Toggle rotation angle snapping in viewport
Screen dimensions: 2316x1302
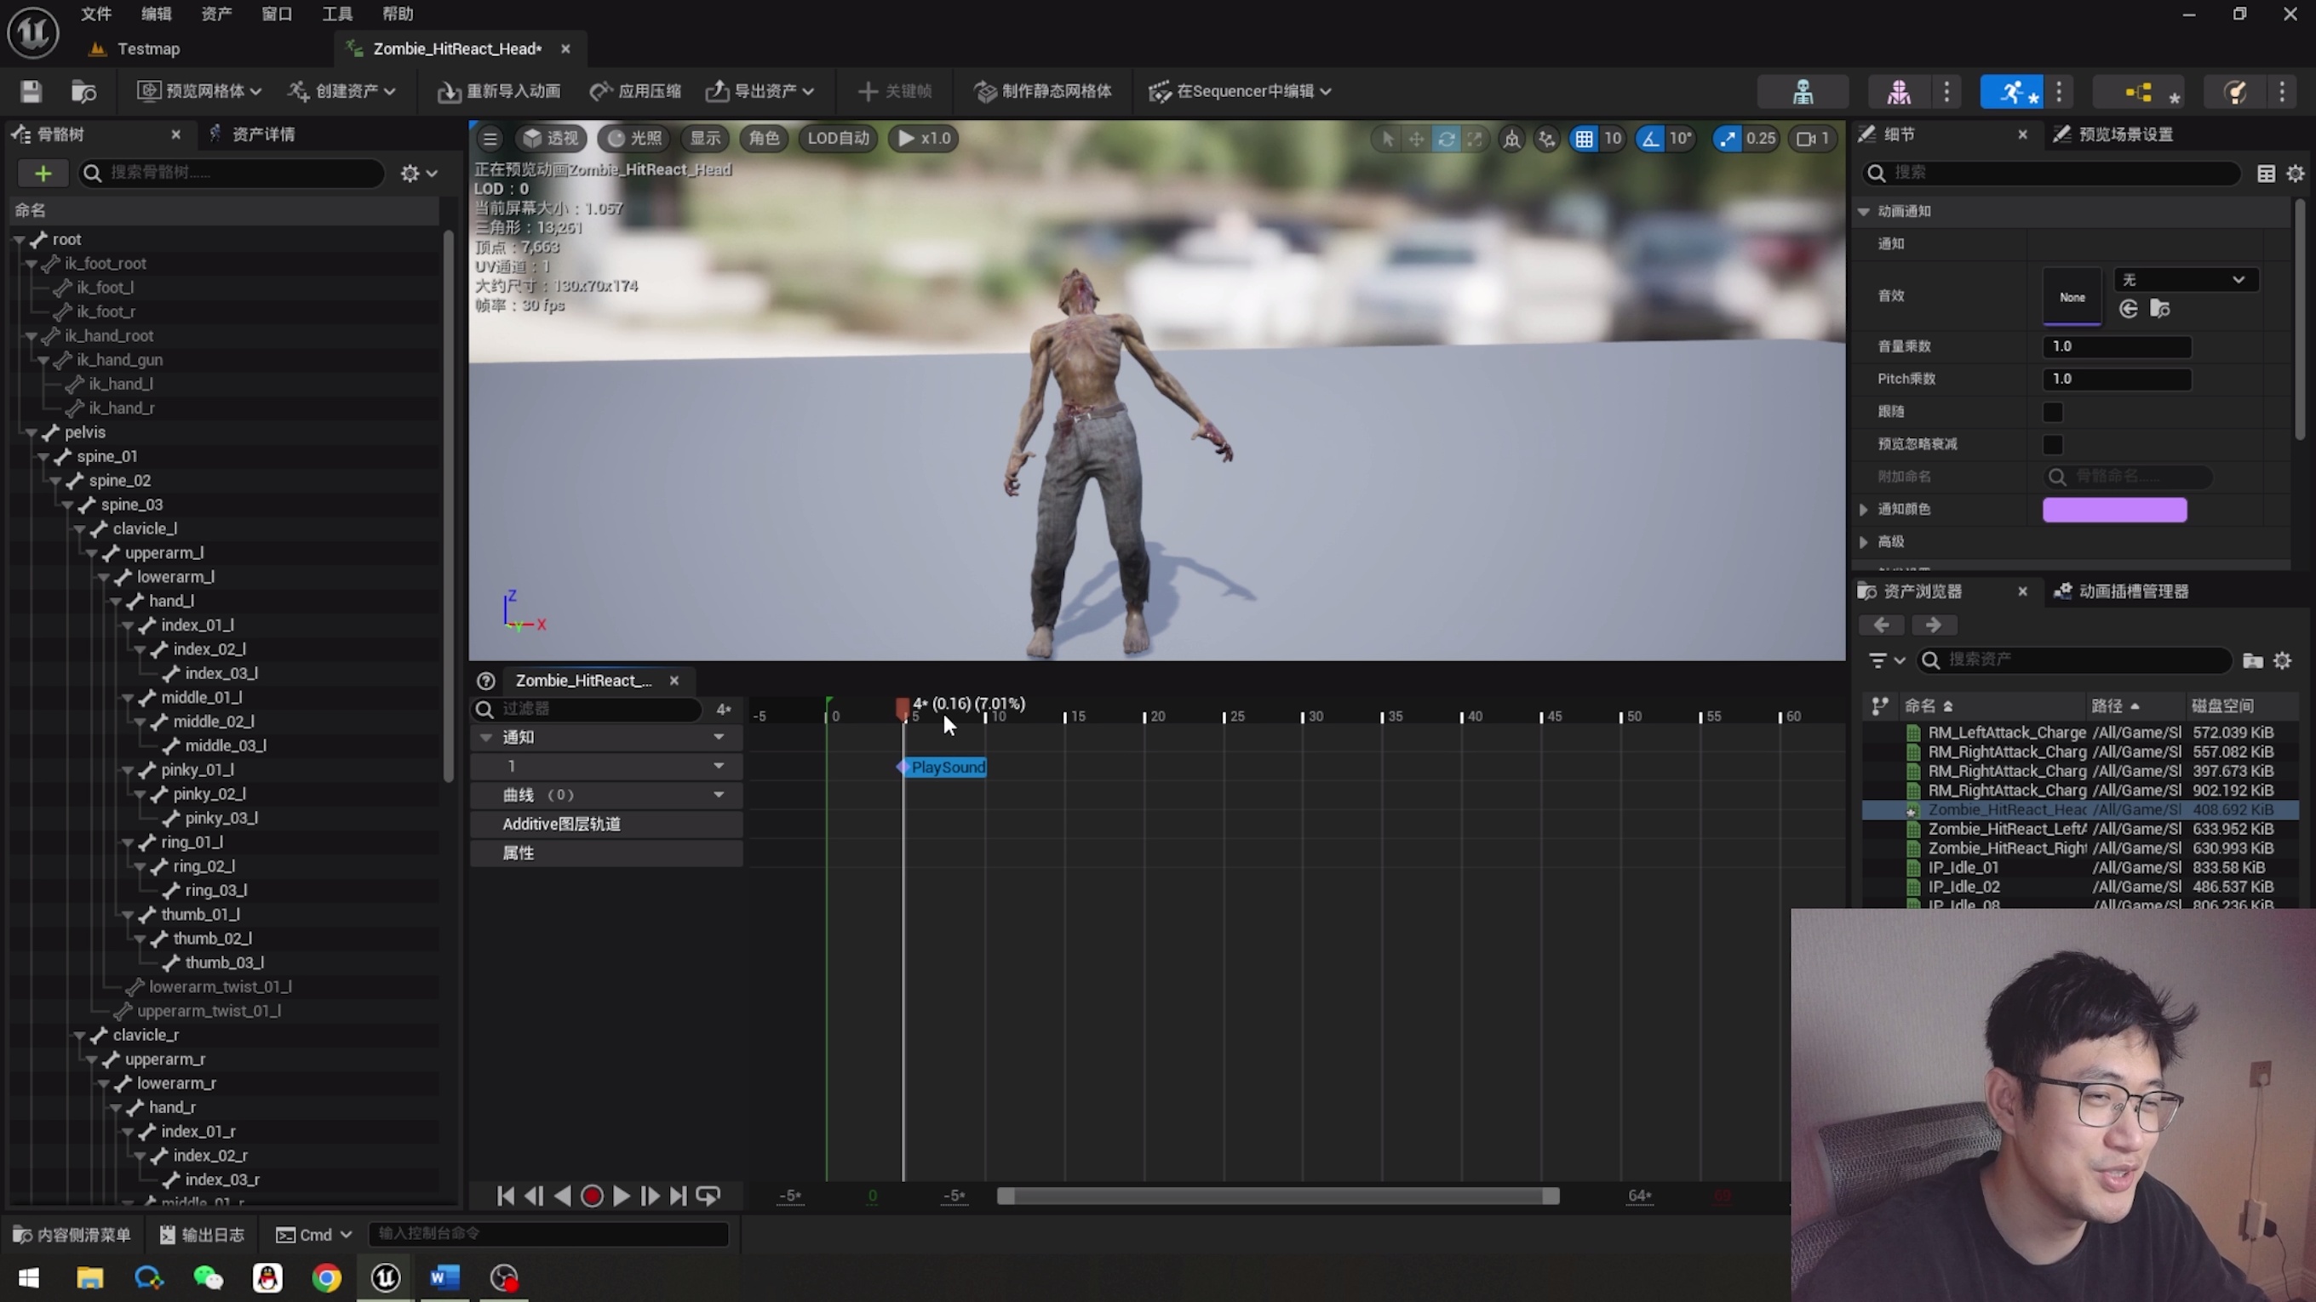tap(1651, 139)
